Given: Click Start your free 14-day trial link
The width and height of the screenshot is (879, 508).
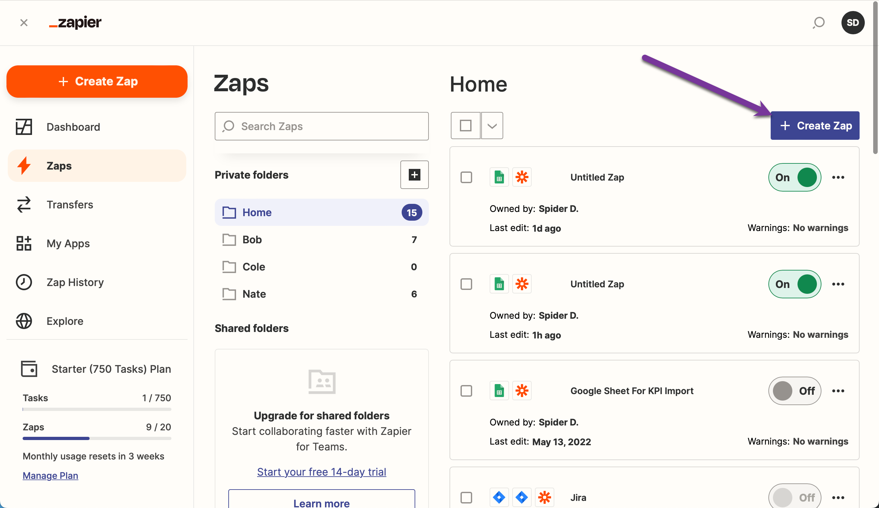Looking at the screenshot, I should [321, 472].
